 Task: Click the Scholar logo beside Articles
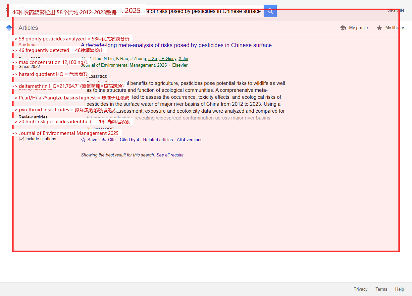pyautogui.click(x=9, y=28)
